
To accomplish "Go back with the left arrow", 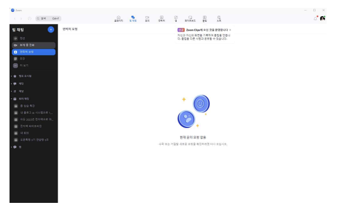I will [x=15, y=18].
